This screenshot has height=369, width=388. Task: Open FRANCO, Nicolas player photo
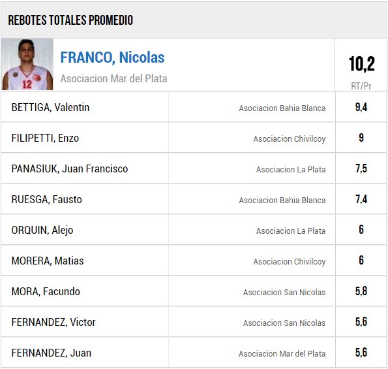tap(27, 65)
